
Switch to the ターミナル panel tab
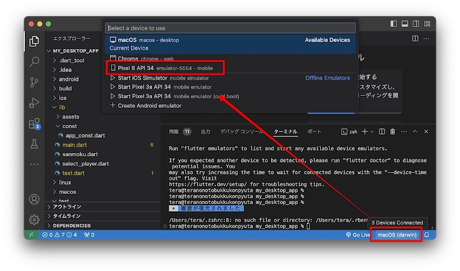286,132
